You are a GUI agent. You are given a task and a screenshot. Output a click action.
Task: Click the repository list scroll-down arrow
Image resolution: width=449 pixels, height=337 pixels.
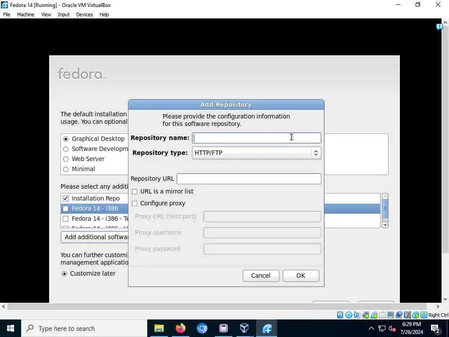click(385, 225)
